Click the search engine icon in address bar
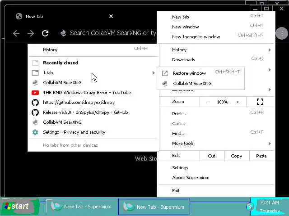This screenshot has width=289, height=216. coord(63,33)
